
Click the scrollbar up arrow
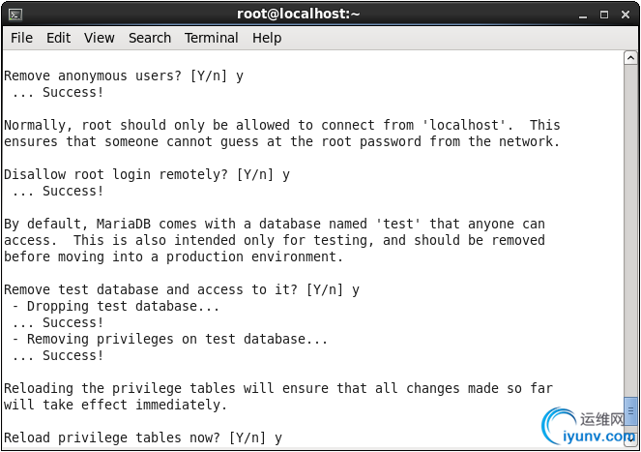[x=630, y=58]
